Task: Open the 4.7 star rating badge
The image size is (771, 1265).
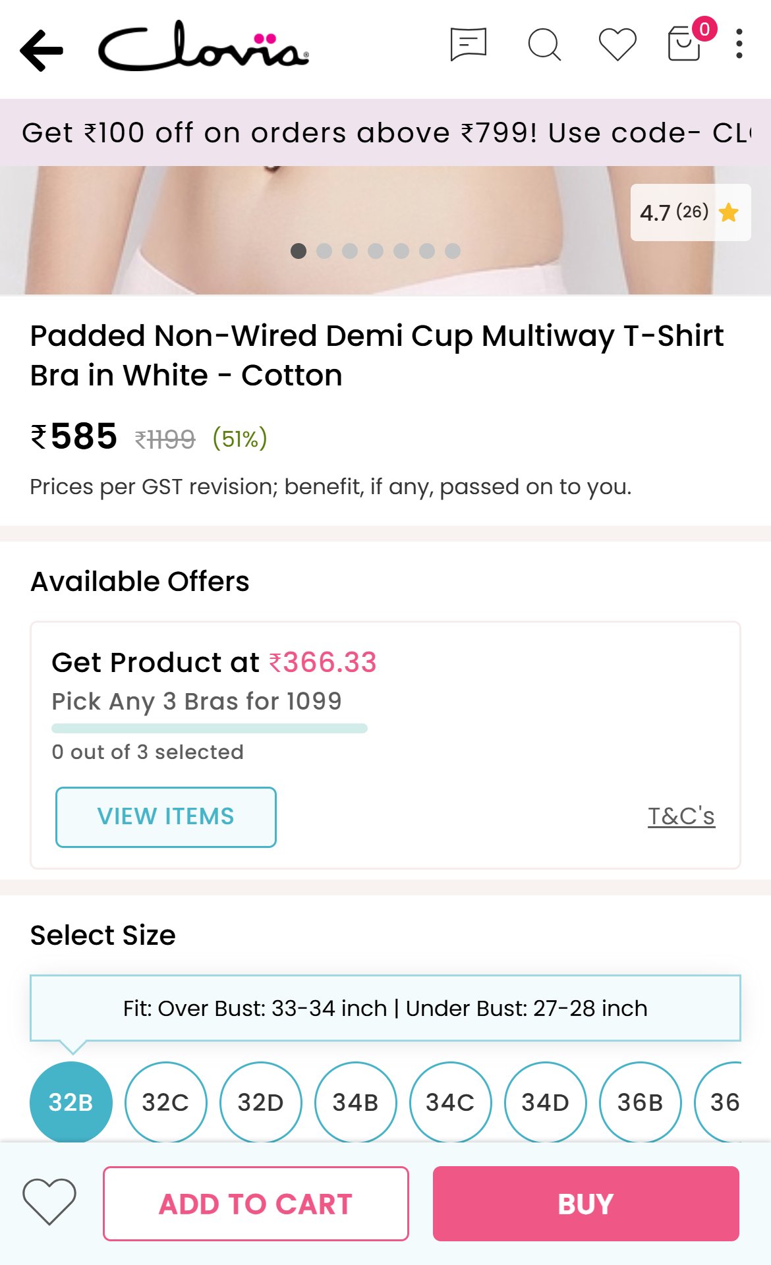Action: [x=691, y=212]
